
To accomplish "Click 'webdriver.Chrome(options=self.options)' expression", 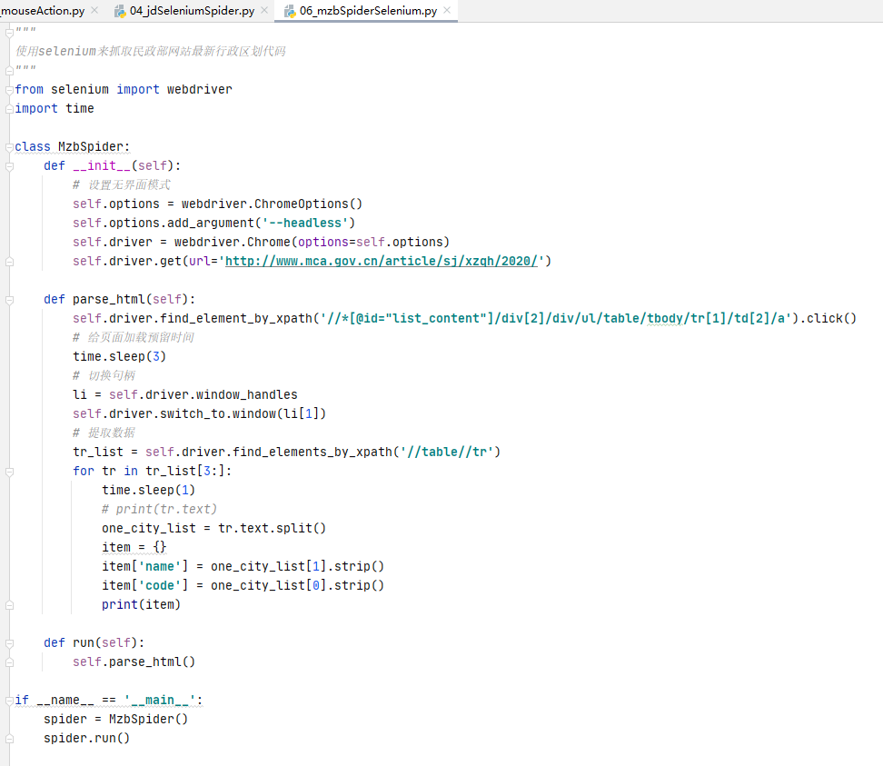I will point(312,243).
